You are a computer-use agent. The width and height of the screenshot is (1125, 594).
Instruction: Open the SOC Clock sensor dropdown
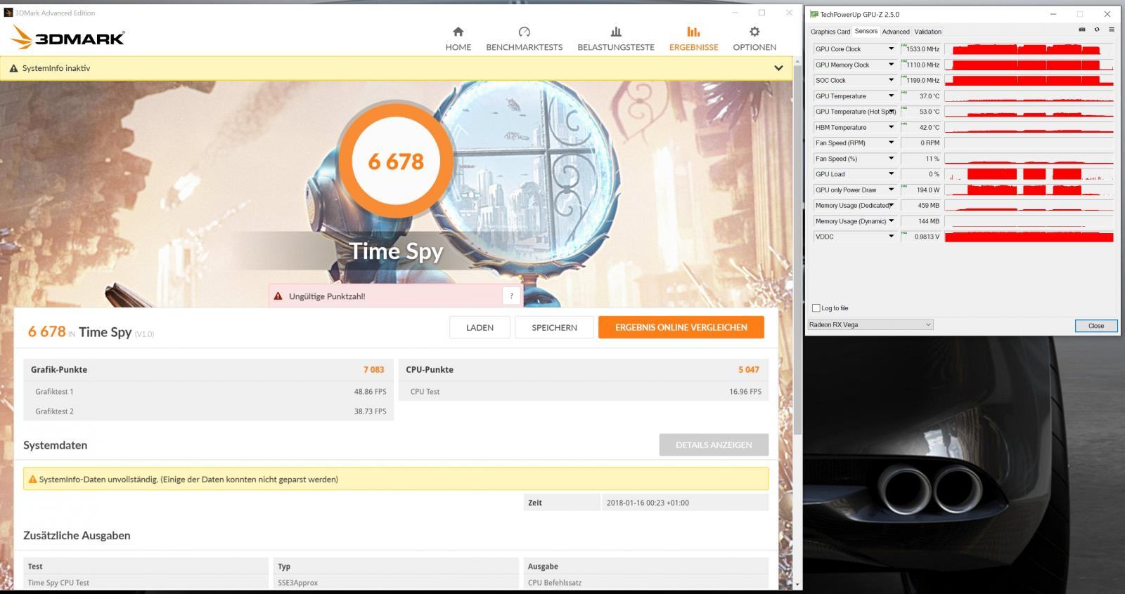point(891,80)
